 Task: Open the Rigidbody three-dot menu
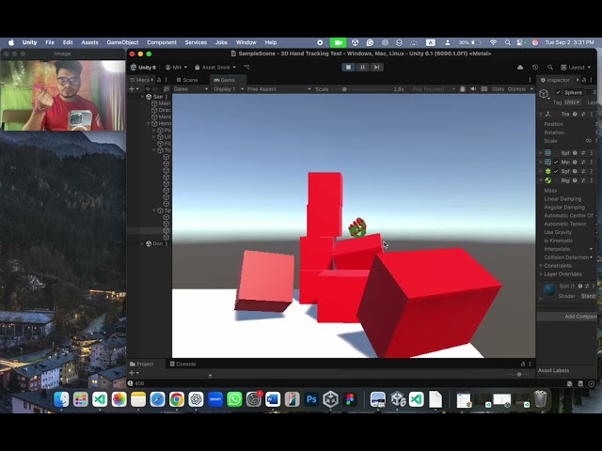592,180
